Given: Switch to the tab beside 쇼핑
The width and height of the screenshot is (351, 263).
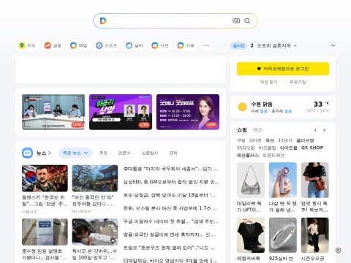Looking at the screenshot, I should pyautogui.click(x=257, y=130).
